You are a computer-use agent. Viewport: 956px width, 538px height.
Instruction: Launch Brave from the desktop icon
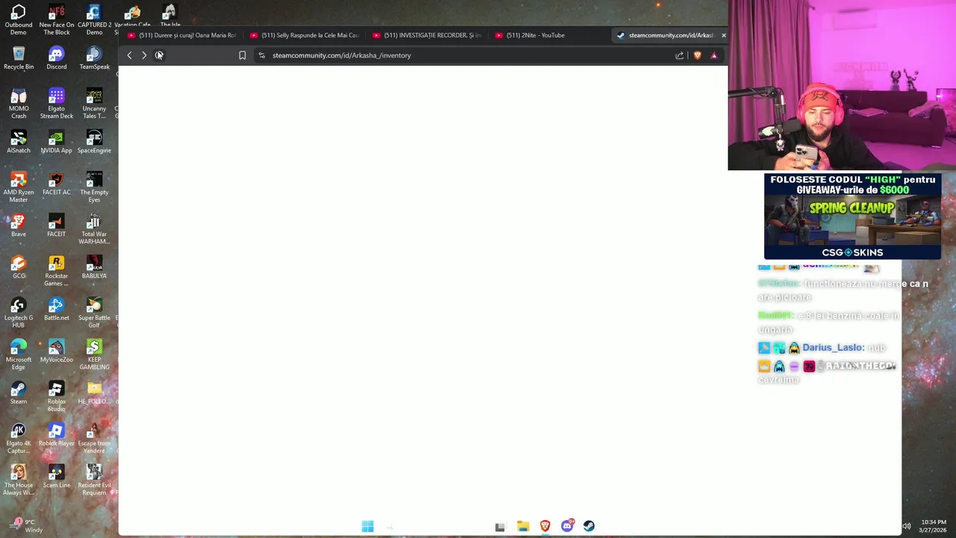point(19,226)
